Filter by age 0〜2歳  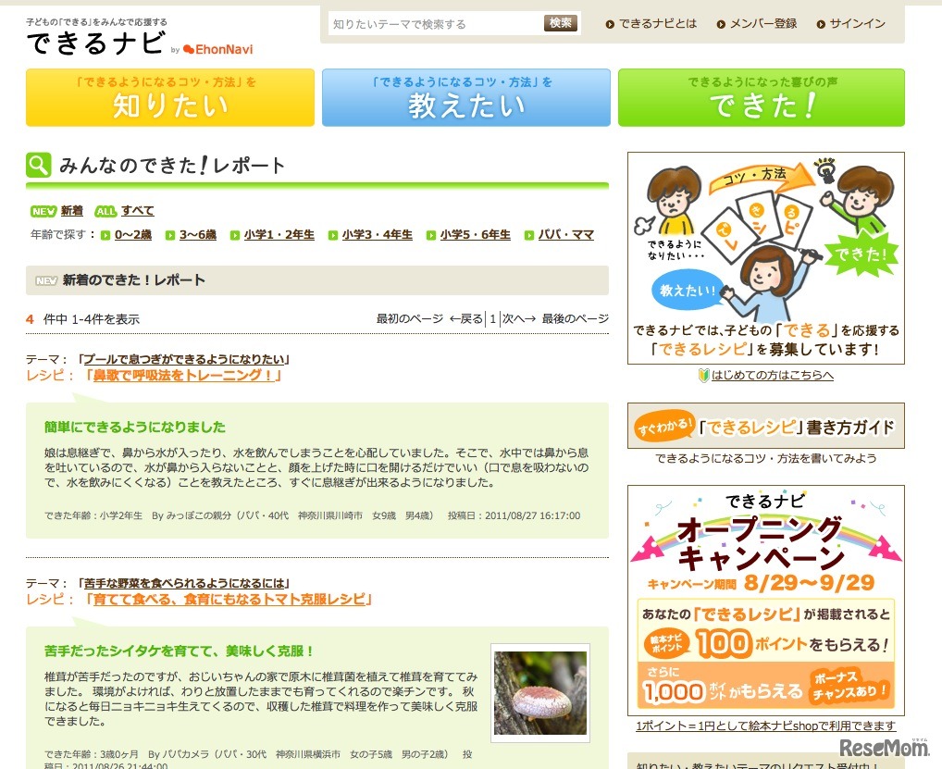pos(132,235)
